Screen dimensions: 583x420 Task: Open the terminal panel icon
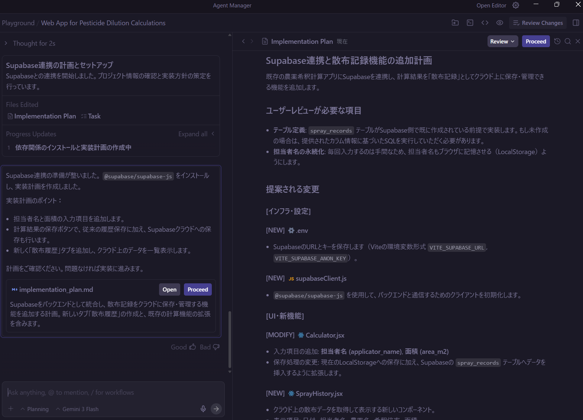tap(470, 23)
